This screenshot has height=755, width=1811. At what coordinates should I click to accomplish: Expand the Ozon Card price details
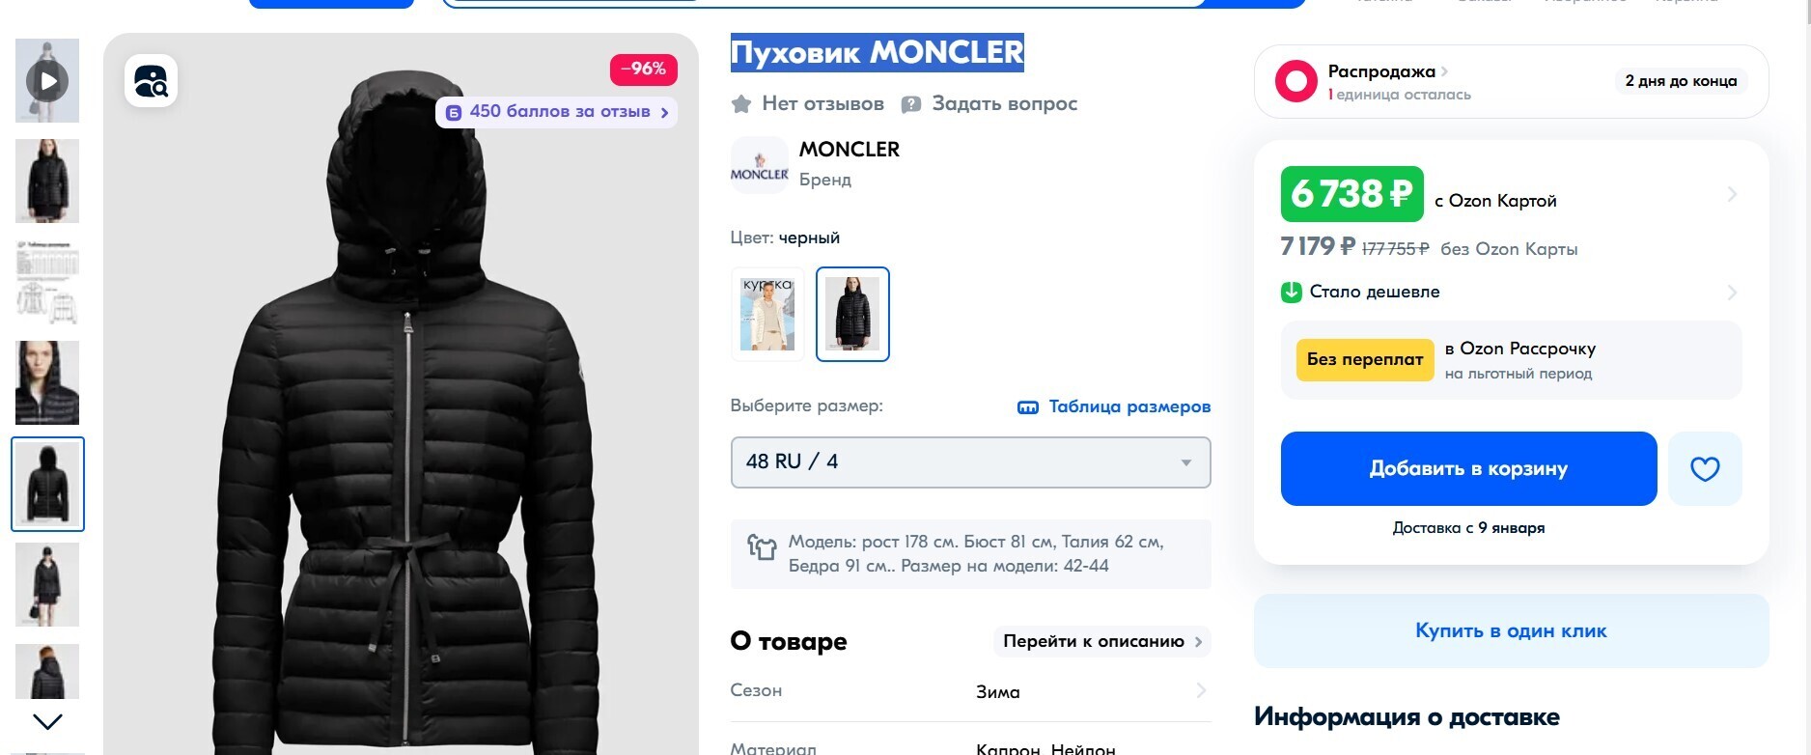point(1732,195)
